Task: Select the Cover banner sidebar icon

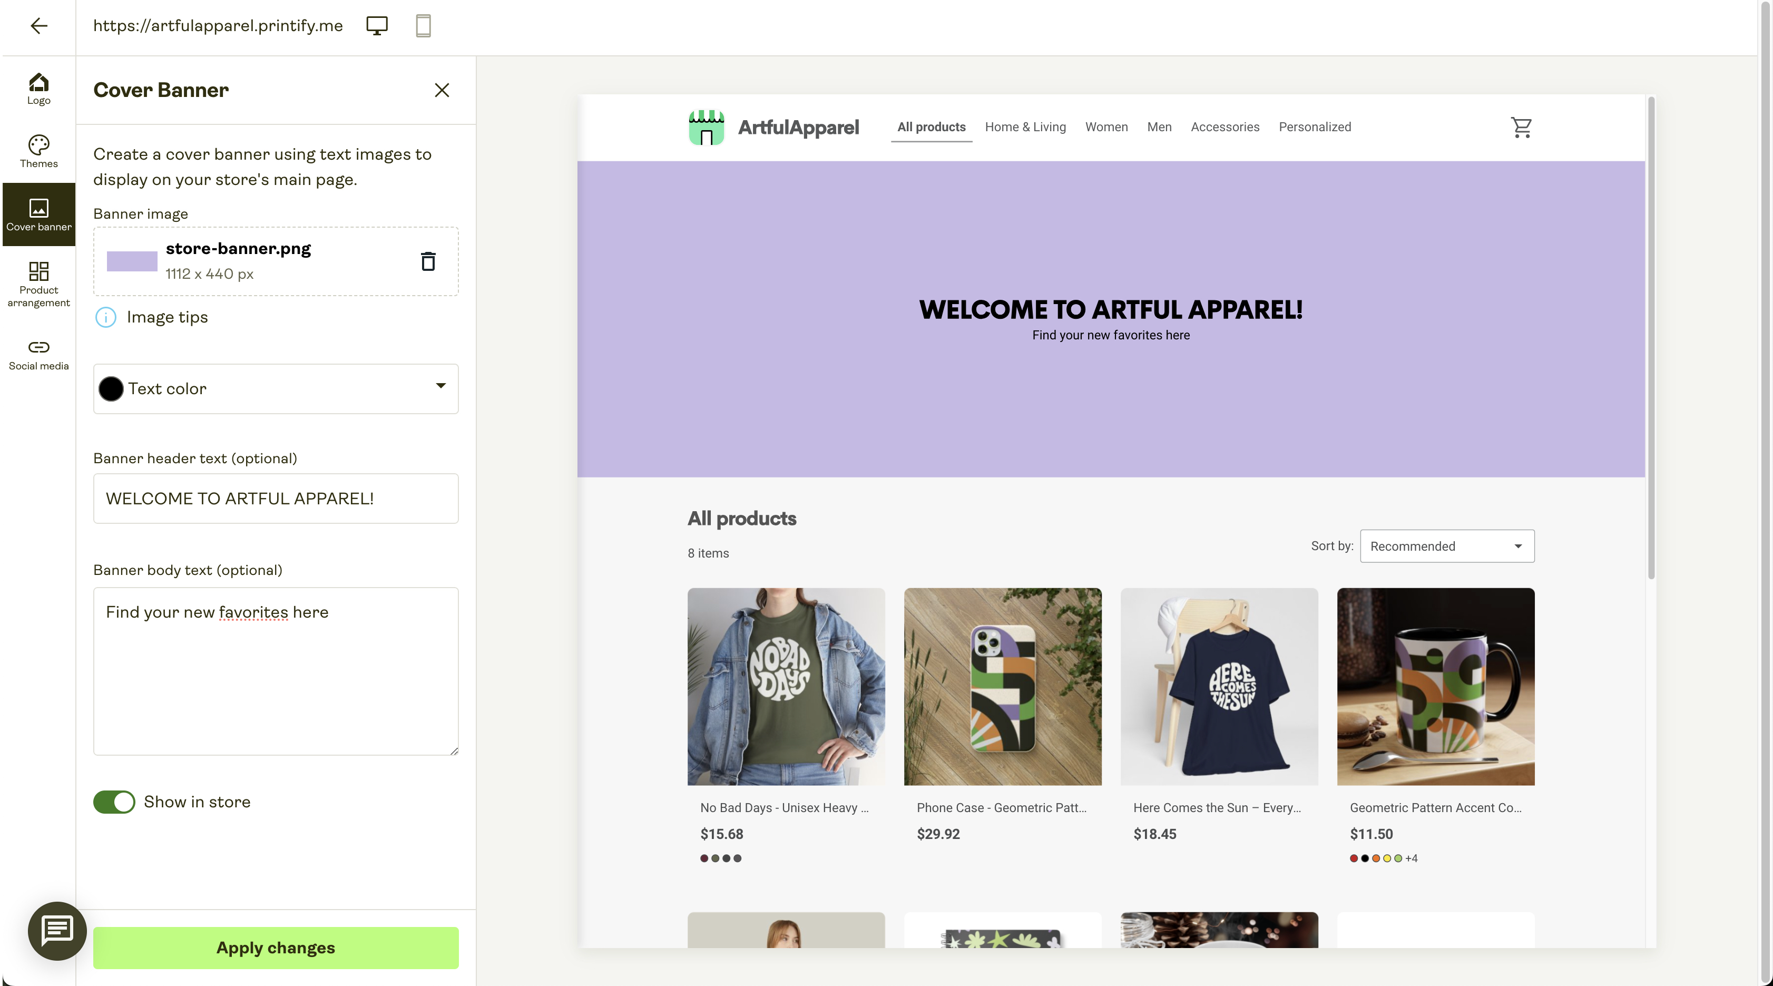Action: click(38, 214)
